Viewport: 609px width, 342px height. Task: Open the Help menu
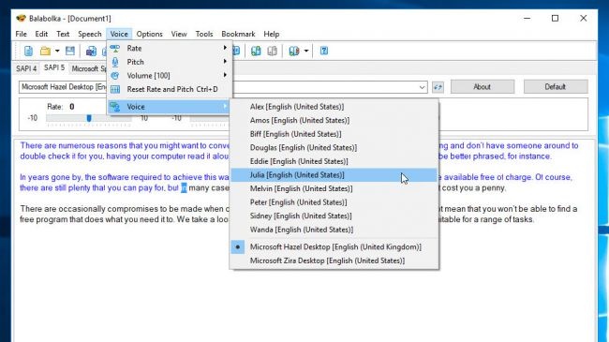[272, 34]
